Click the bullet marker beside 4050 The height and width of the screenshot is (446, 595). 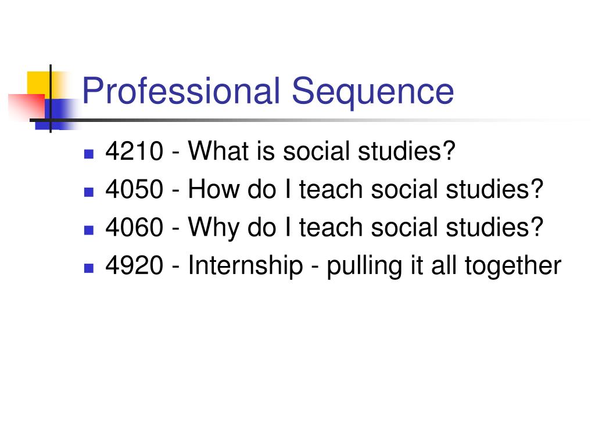point(89,192)
